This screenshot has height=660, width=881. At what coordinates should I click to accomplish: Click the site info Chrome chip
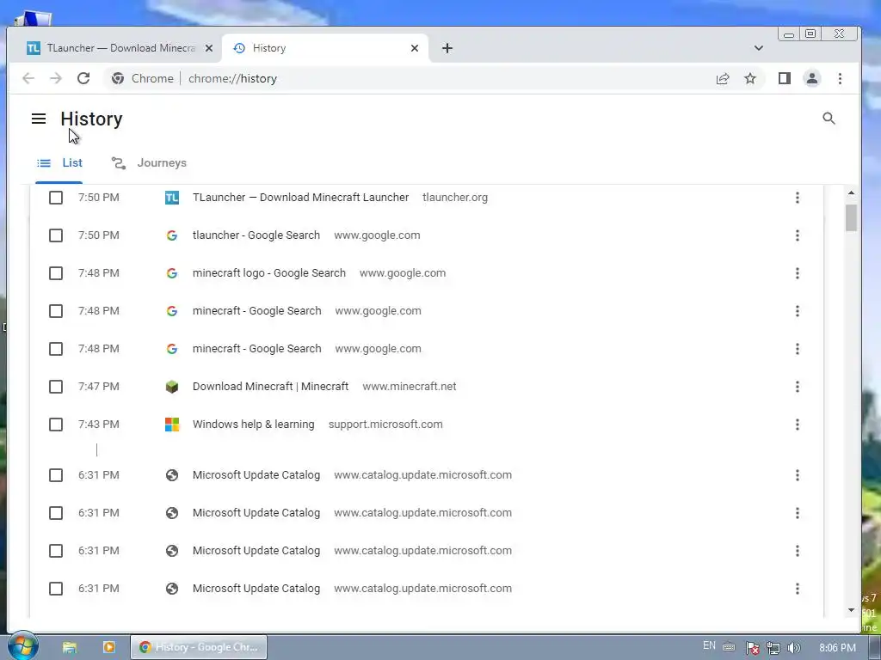(143, 78)
